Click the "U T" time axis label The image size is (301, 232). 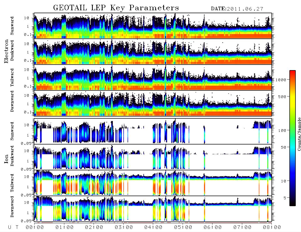(13, 227)
